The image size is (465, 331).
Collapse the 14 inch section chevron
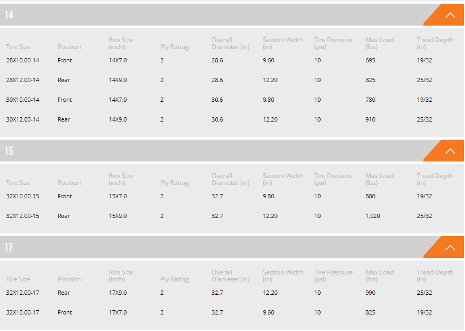tap(450, 15)
